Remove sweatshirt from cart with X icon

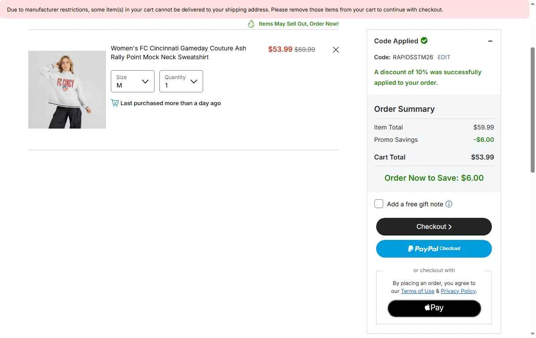click(336, 50)
